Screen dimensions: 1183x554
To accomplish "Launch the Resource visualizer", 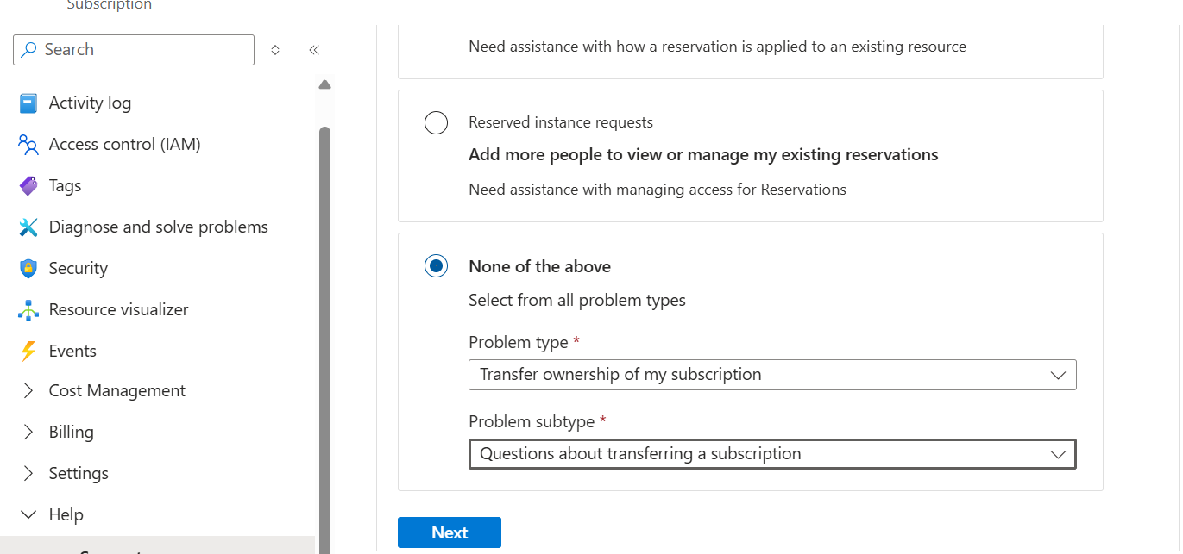I will [x=119, y=308].
